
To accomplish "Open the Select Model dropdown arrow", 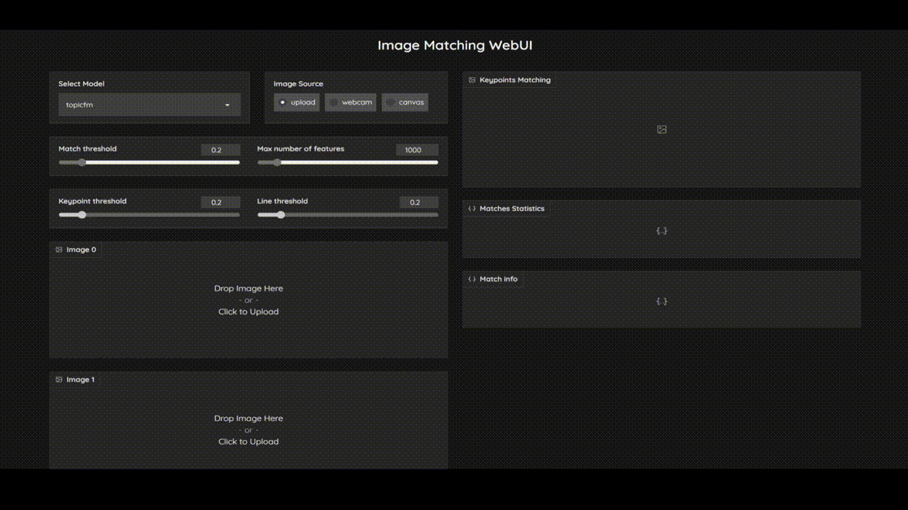I will click(228, 106).
